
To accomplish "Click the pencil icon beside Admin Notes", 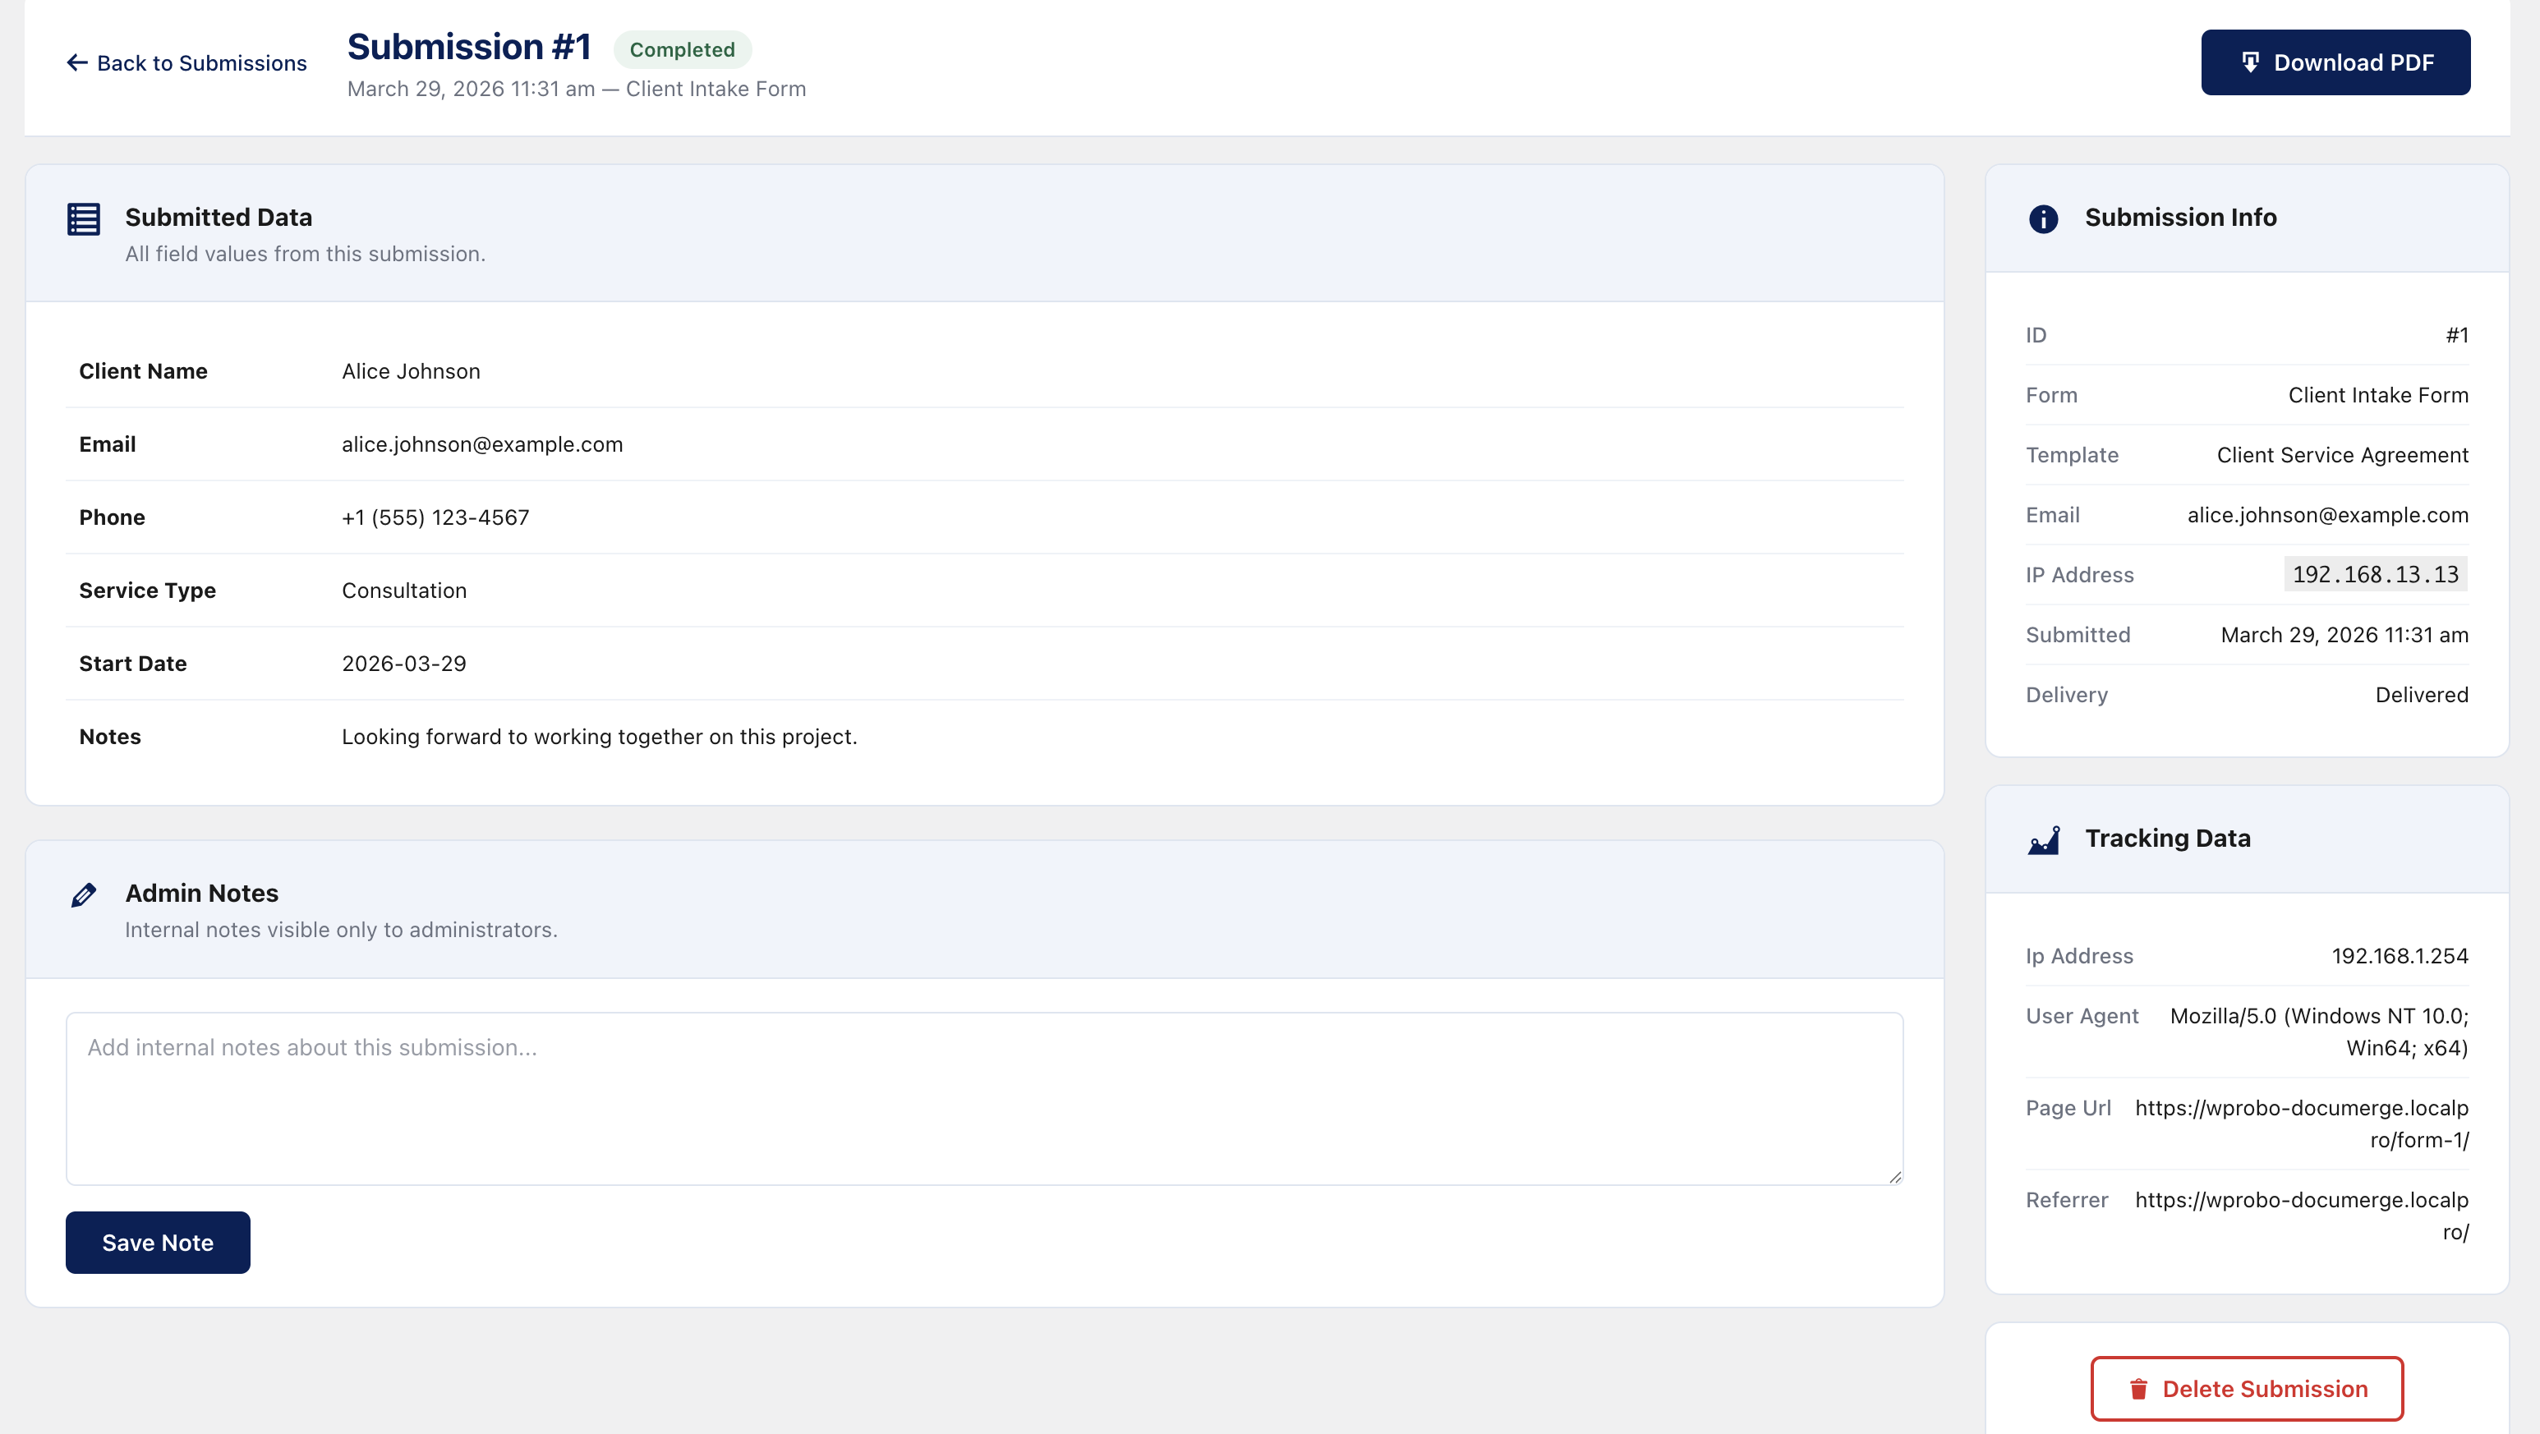I will (83, 894).
